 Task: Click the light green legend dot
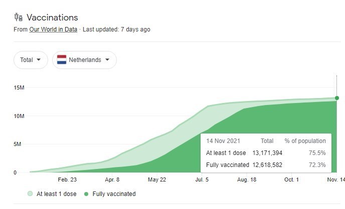31,194
